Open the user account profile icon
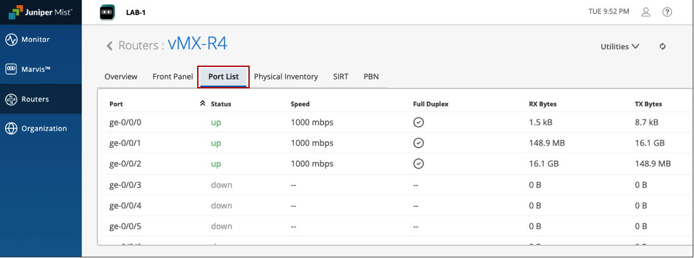Image resolution: width=694 pixels, height=258 pixels. coord(646,12)
